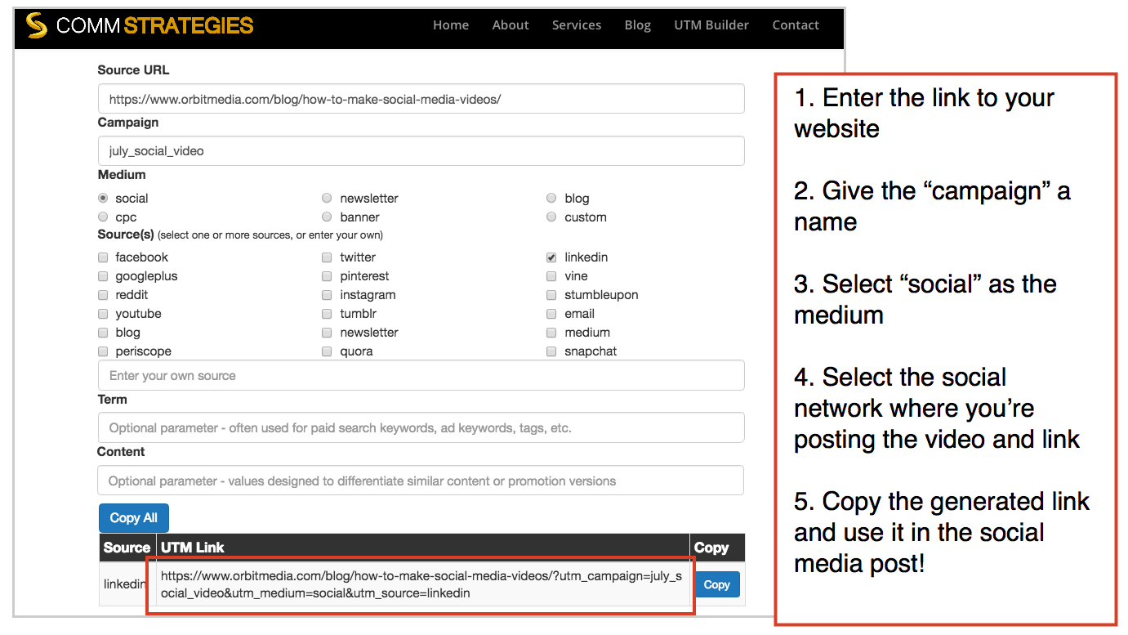
Task: Open the Home menu item
Action: 451,25
